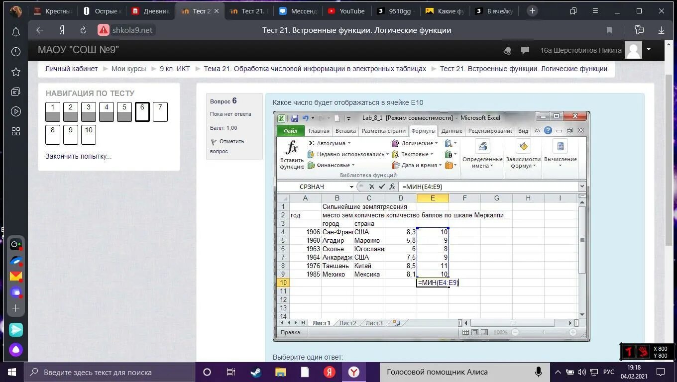This screenshot has height=382, width=677.
Task: Open the Windows Start menu
Action: [x=12, y=372]
